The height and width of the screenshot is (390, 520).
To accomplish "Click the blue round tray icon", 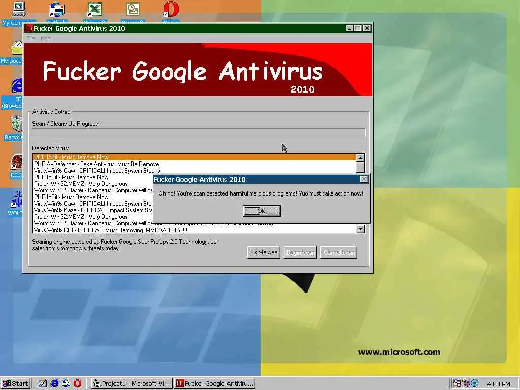I will [x=475, y=383].
